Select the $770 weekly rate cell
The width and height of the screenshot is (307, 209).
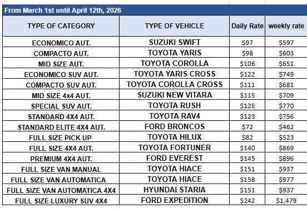tap(286, 105)
